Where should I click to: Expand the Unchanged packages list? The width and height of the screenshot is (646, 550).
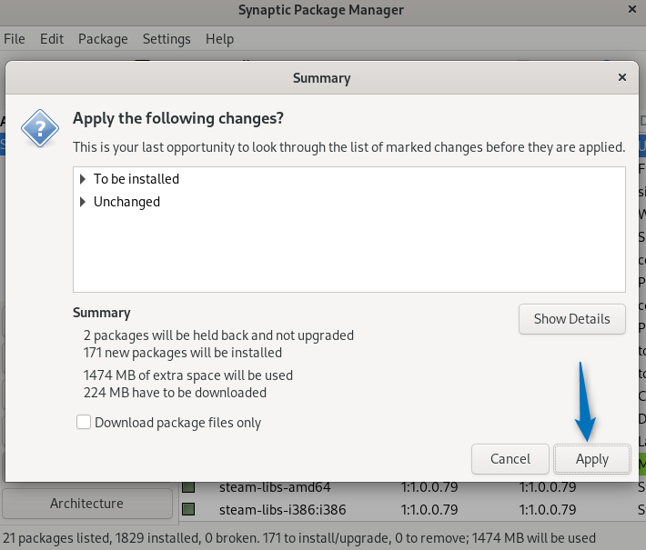[84, 202]
